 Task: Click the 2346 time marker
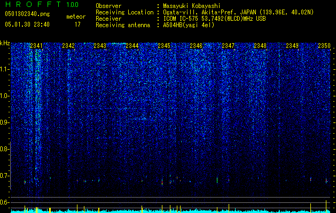(x=196, y=46)
